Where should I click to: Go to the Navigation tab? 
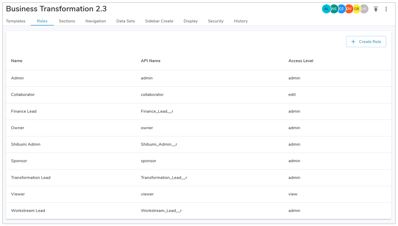point(96,21)
